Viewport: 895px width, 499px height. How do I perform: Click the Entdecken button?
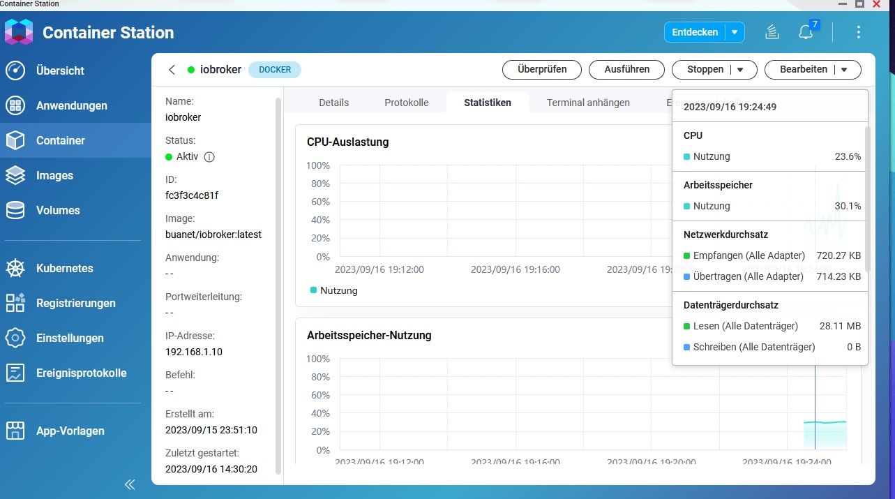(x=695, y=32)
